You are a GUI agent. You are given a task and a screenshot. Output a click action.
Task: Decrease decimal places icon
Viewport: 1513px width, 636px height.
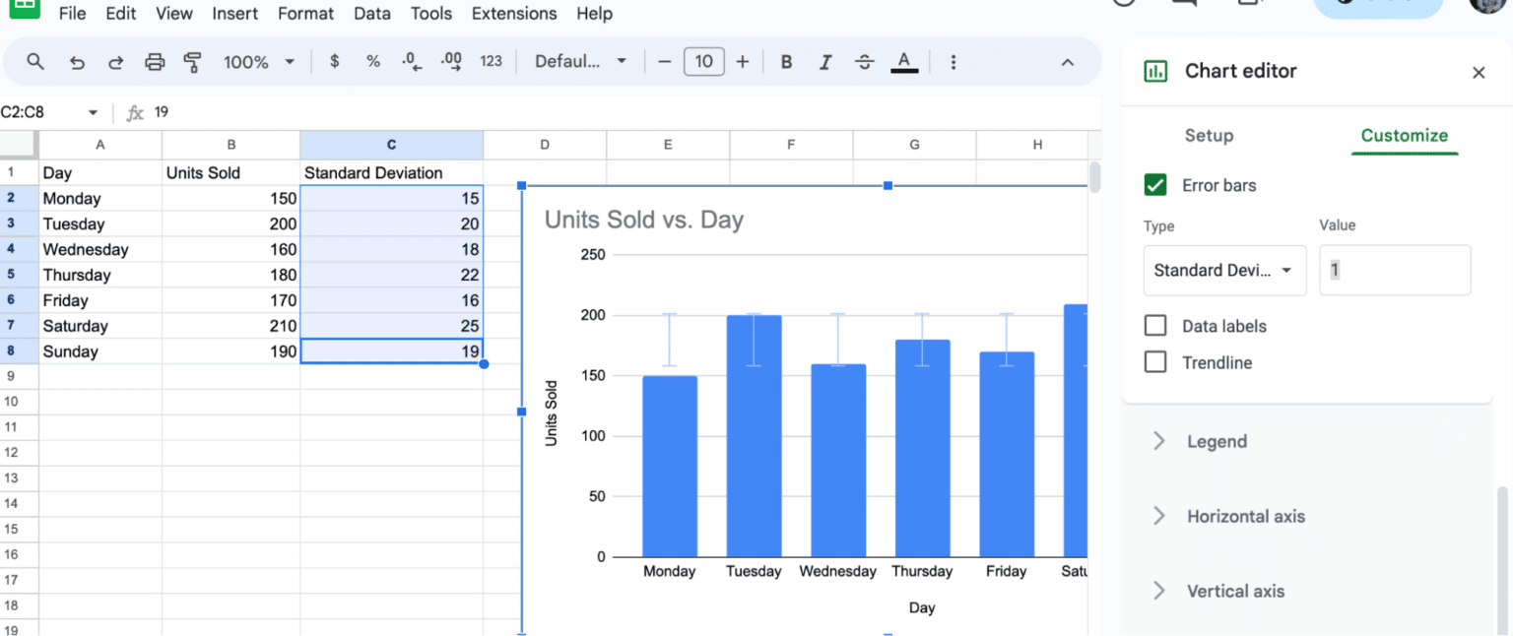click(x=412, y=61)
